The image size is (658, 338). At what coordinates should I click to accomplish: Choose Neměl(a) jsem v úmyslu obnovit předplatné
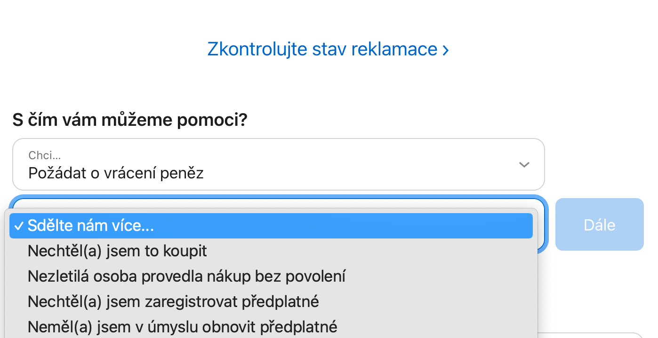pyautogui.click(x=182, y=326)
